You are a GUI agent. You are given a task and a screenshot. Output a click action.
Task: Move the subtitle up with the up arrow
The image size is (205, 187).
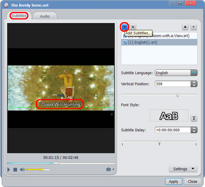[185, 27]
